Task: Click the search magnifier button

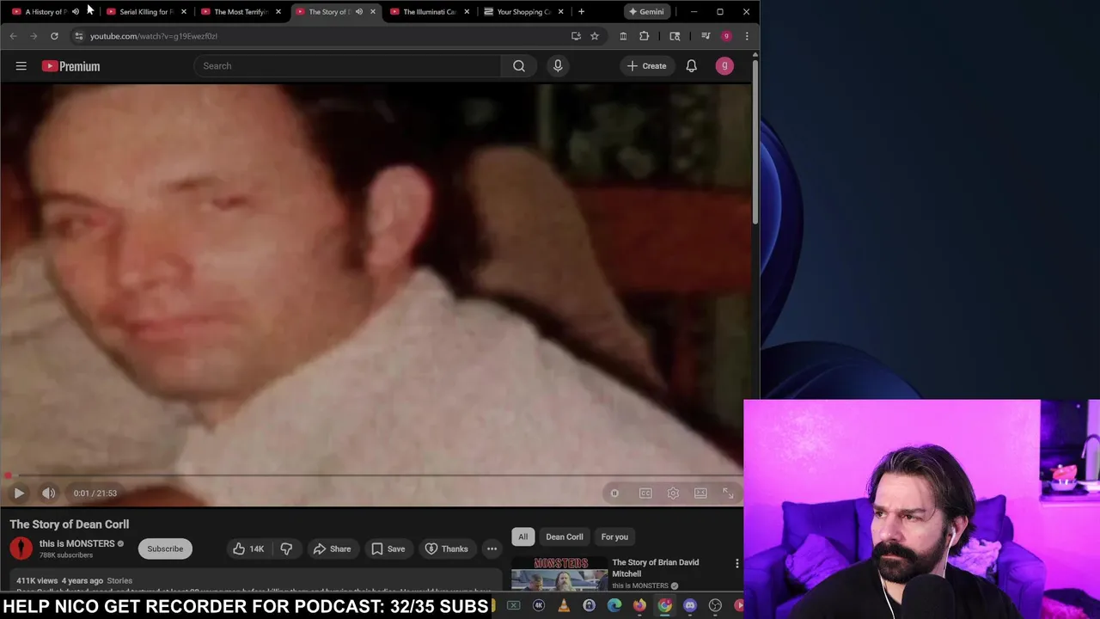Action: (519, 66)
